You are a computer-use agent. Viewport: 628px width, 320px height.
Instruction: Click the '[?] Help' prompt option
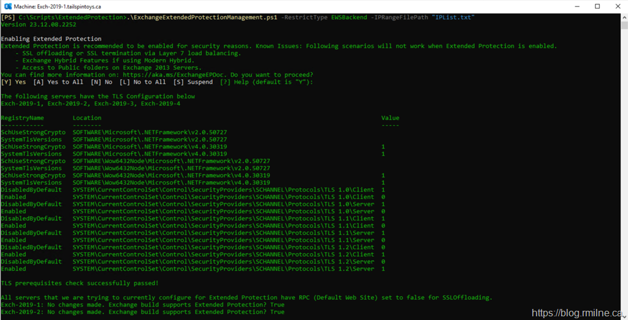234,82
